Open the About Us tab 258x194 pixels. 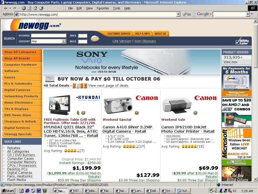pos(160,34)
